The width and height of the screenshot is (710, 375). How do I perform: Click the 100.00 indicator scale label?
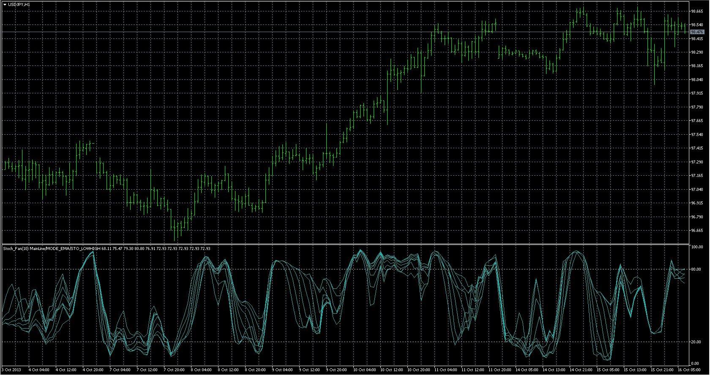[x=696, y=247]
